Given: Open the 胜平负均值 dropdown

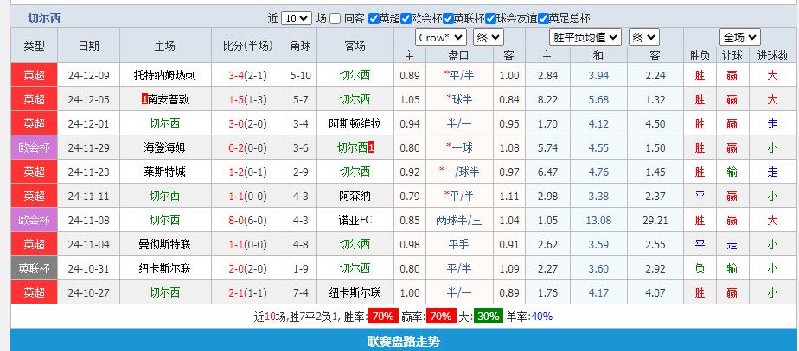Looking at the screenshot, I should (585, 38).
